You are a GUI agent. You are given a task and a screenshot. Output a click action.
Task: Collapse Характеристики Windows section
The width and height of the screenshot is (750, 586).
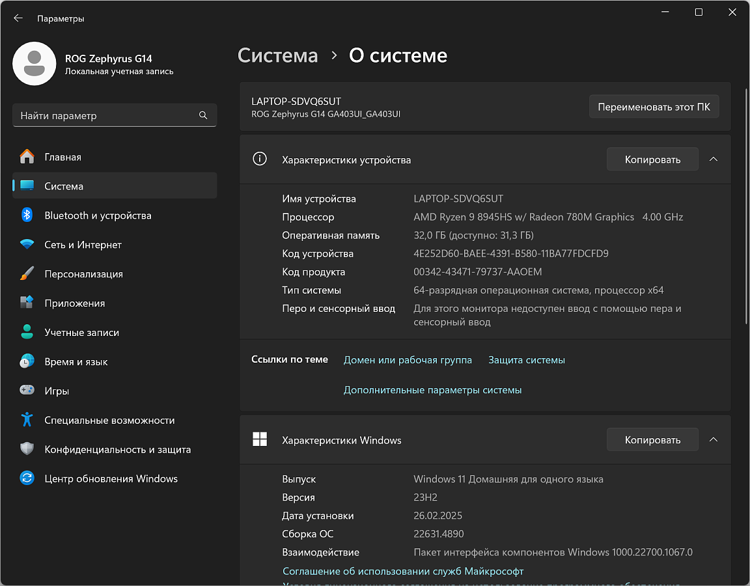point(713,439)
